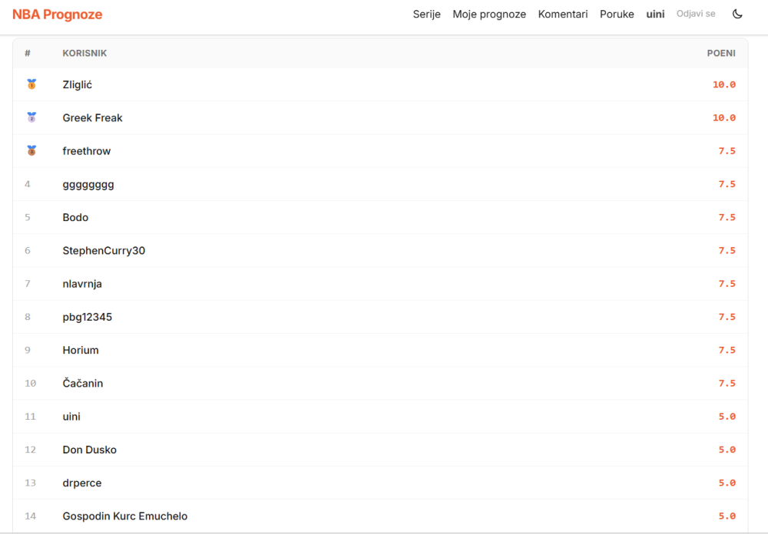Click pbg12345's 7.5 points value

pos(727,317)
